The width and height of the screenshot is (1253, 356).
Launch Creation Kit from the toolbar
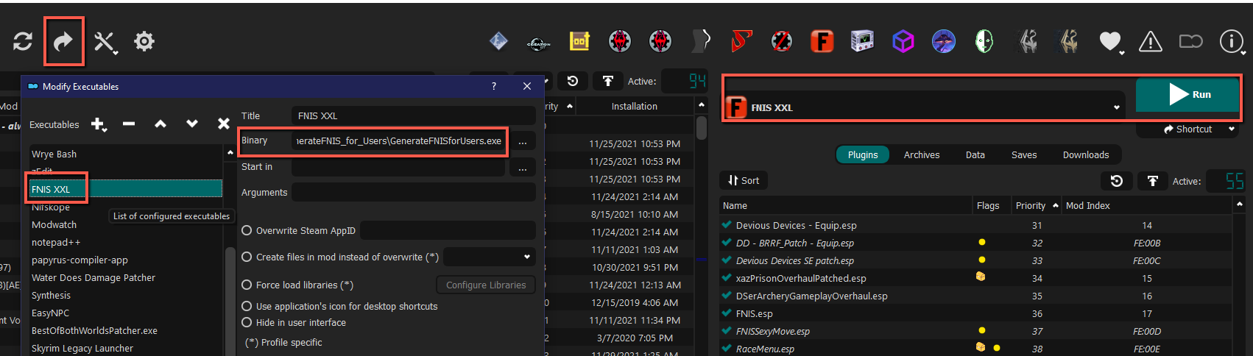click(539, 42)
